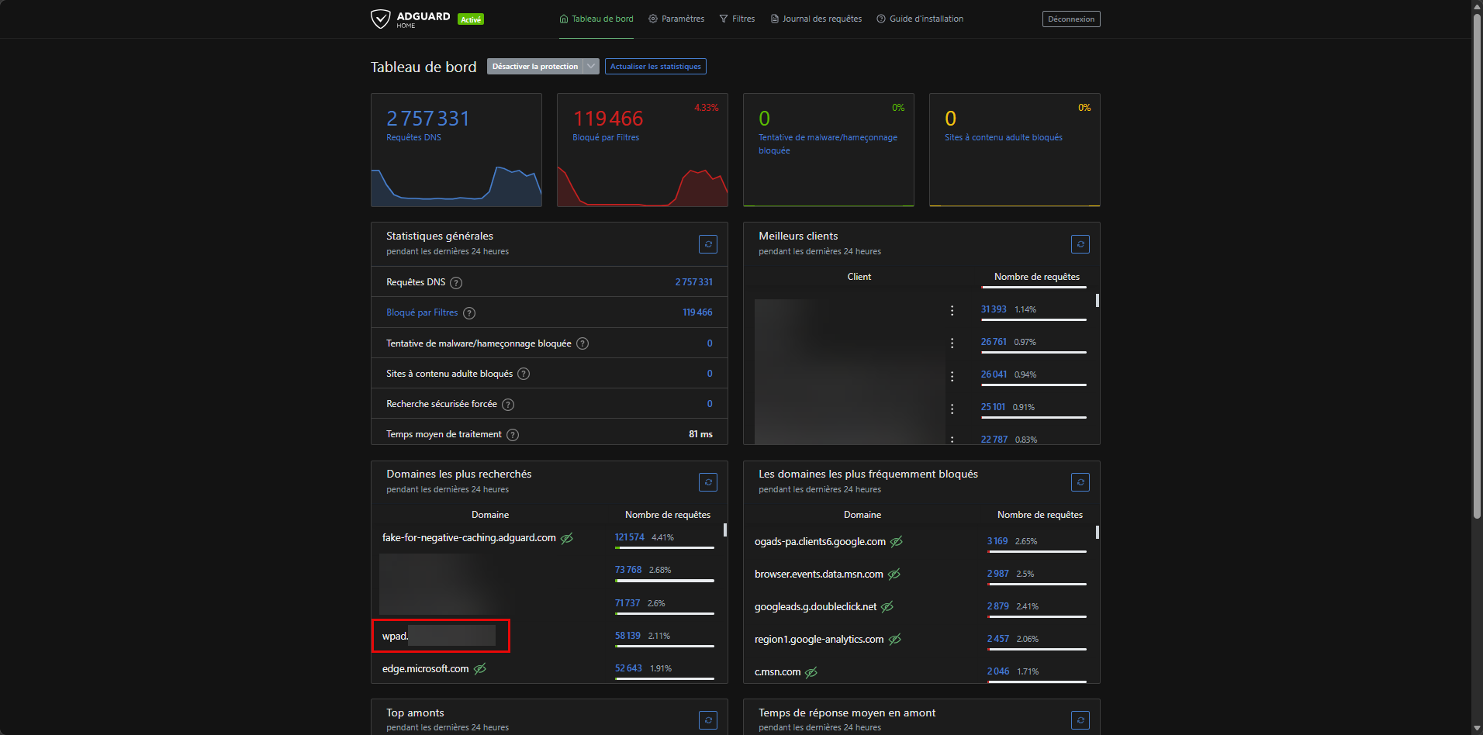
Task: Click Actualiser les statistiques button
Action: pyautogui.click(x=655, y=67)
